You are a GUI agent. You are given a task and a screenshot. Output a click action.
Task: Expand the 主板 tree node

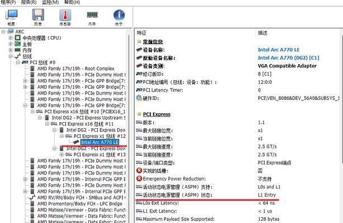click(x=11, y=44)
